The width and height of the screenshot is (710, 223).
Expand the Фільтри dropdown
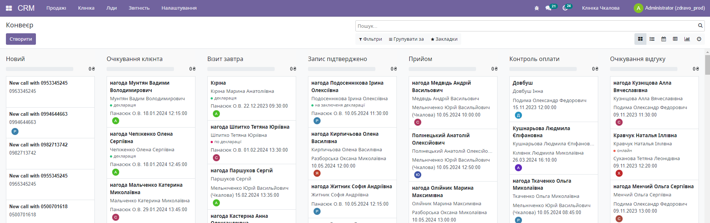371,39
